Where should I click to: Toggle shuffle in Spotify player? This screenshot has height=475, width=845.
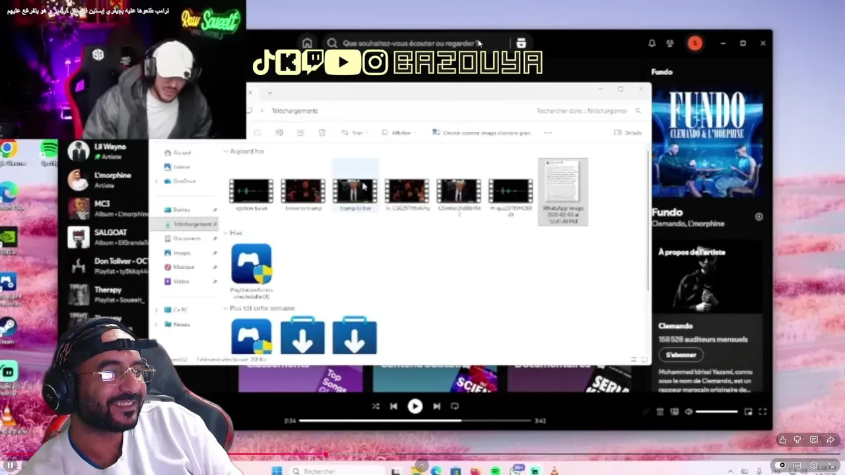(376, 406)
